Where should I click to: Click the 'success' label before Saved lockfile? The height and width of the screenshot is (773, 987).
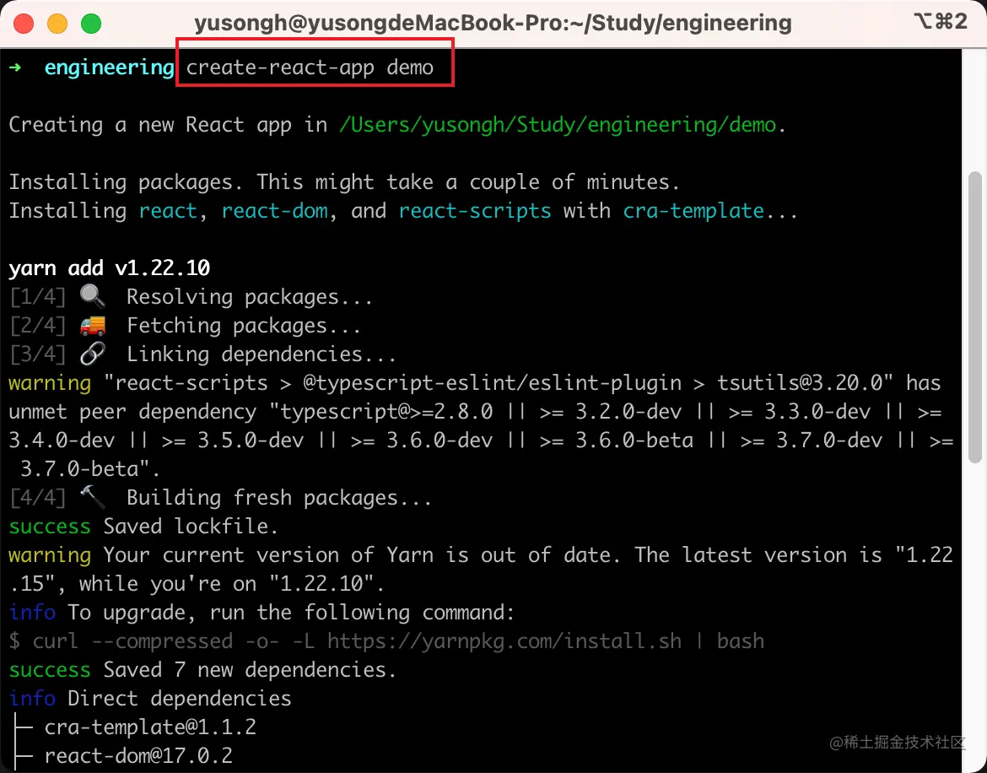tap(50, 527)
